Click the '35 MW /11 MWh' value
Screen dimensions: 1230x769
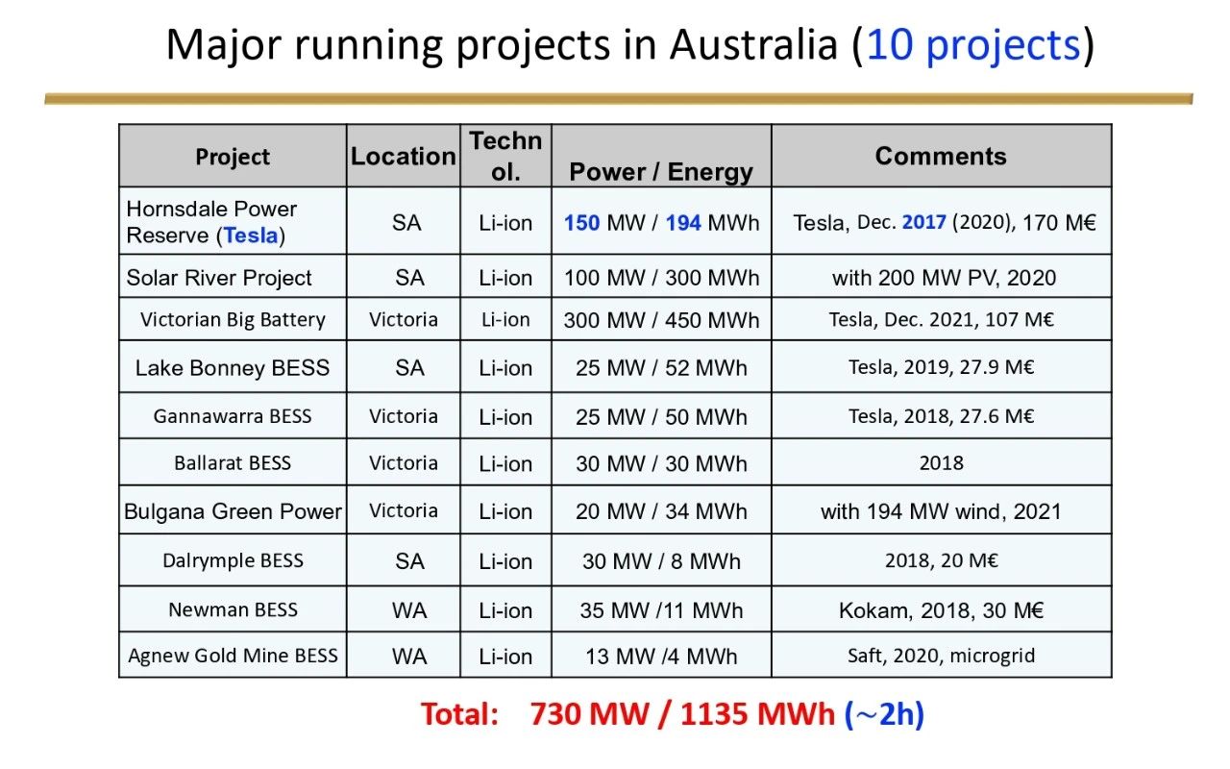coord(661,609)
